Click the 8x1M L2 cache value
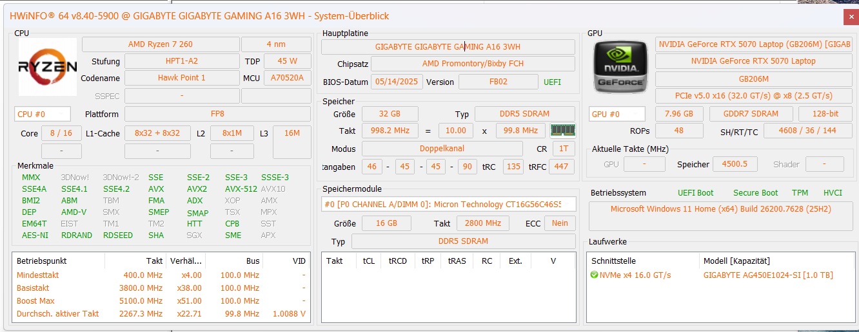The width and height of the screenshot is (859, 332). (232, 133)
